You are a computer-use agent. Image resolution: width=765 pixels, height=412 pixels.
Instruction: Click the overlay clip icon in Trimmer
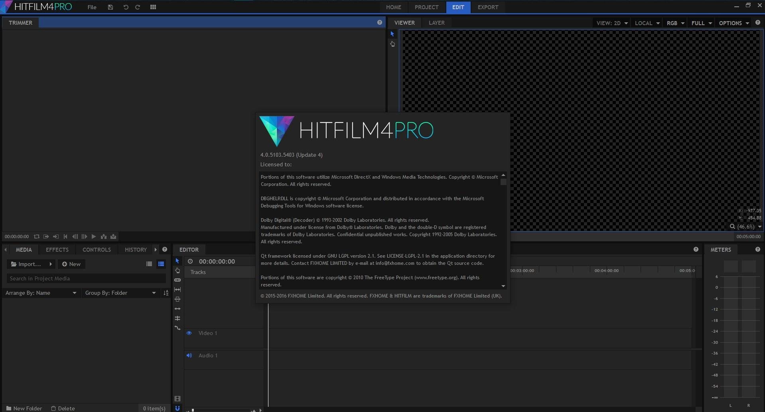[113, 237]
